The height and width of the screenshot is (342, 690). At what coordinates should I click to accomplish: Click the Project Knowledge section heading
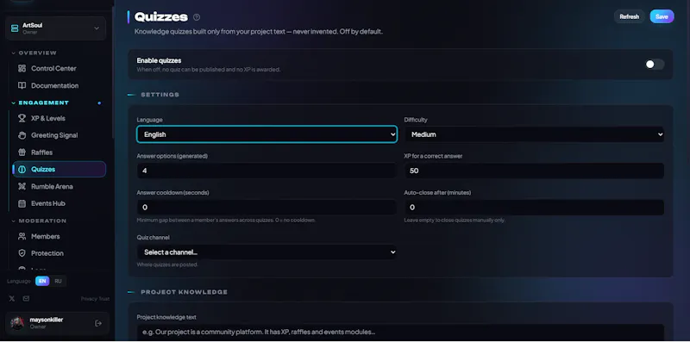click(x=185, y=292)
